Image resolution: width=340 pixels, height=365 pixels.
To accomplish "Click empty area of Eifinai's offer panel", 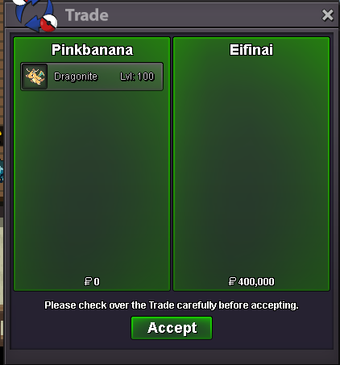I will pos(251,167).
